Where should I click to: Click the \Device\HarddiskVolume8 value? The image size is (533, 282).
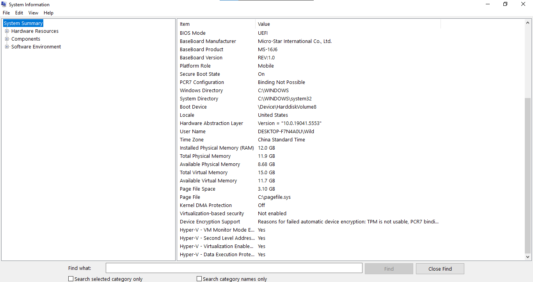(287, 107)
